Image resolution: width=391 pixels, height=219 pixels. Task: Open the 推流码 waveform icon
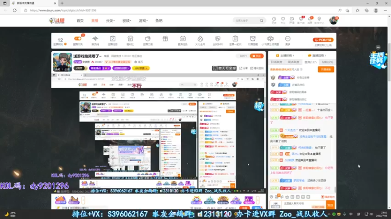pyautogui.click(x=95, y=40)
